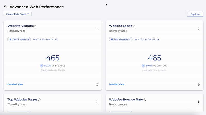
Task: Click the info icon next to Website Visitors
Action: 35,26
